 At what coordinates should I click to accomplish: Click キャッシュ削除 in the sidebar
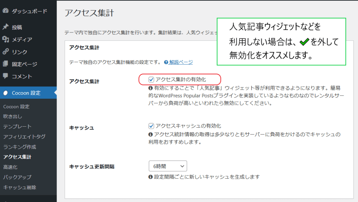click(20, 187)
